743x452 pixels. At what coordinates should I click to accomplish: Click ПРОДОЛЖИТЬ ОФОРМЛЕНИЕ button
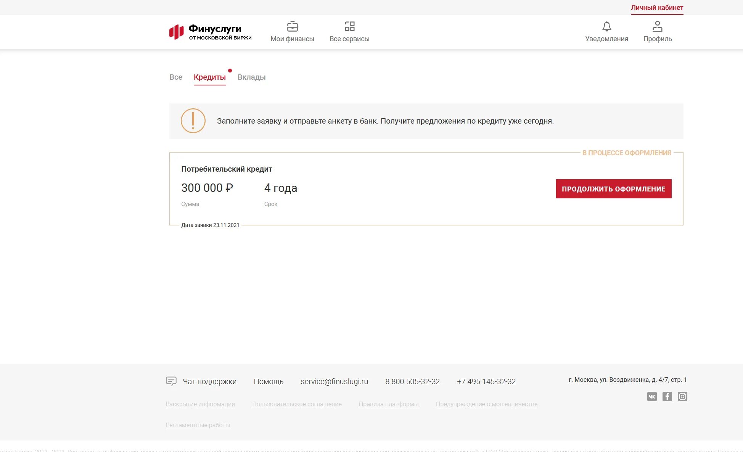coord(614,189)
